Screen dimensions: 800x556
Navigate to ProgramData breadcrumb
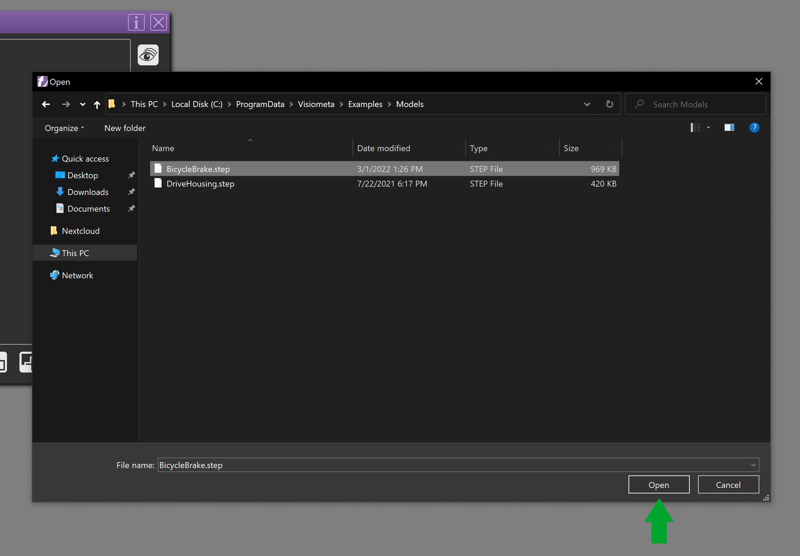(260, 104)
